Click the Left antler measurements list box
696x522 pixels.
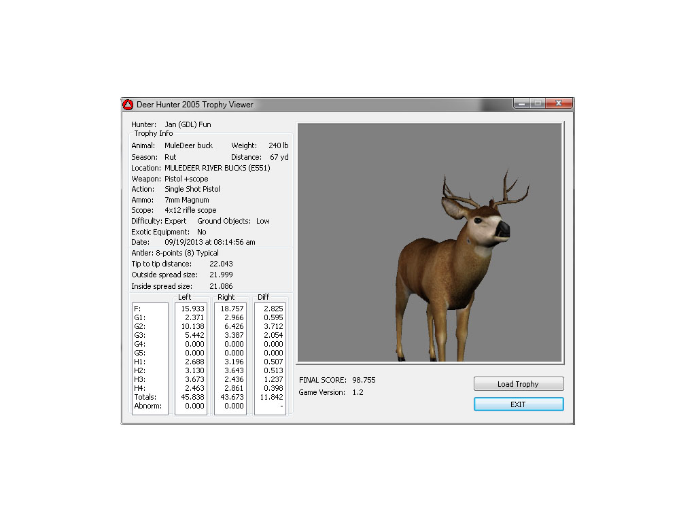pos(191,358)
